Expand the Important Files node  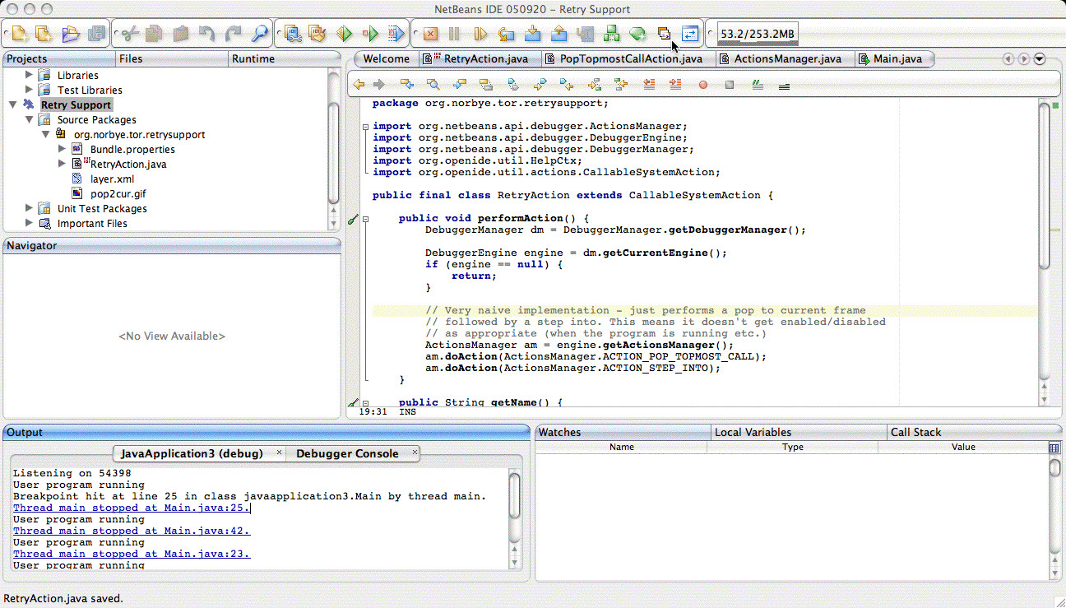tap(30, 223)
